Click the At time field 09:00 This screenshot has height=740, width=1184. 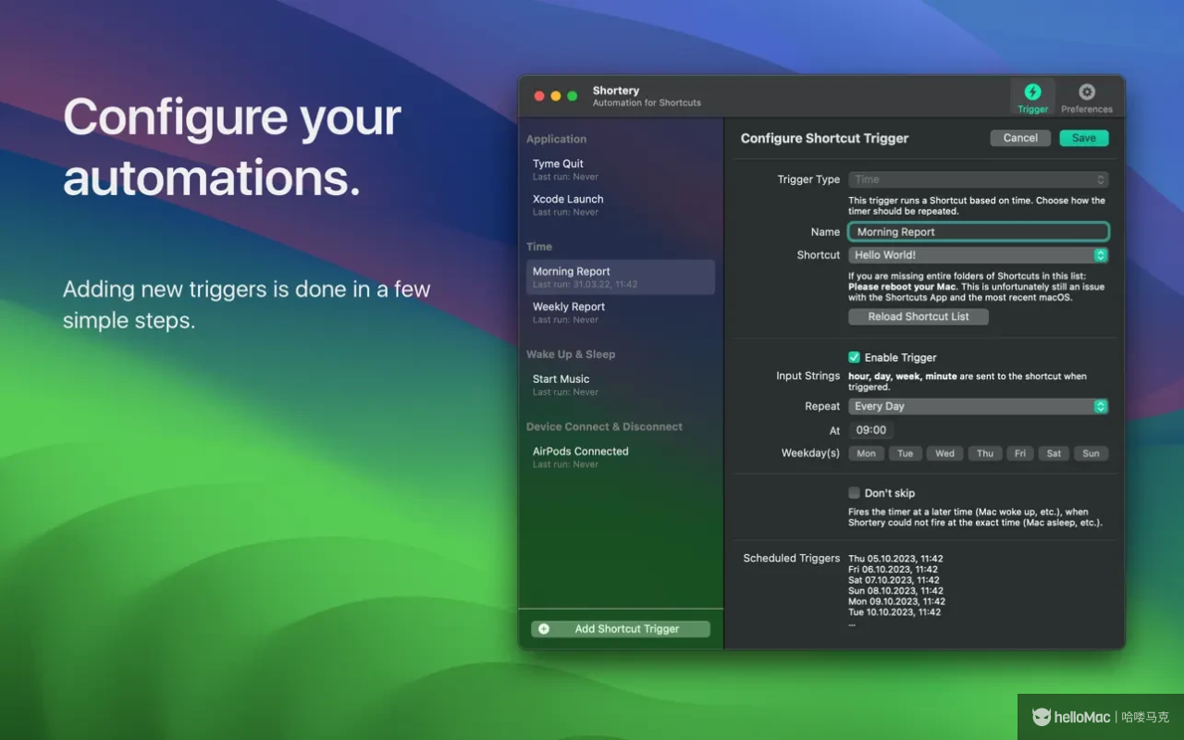(870, 430)
